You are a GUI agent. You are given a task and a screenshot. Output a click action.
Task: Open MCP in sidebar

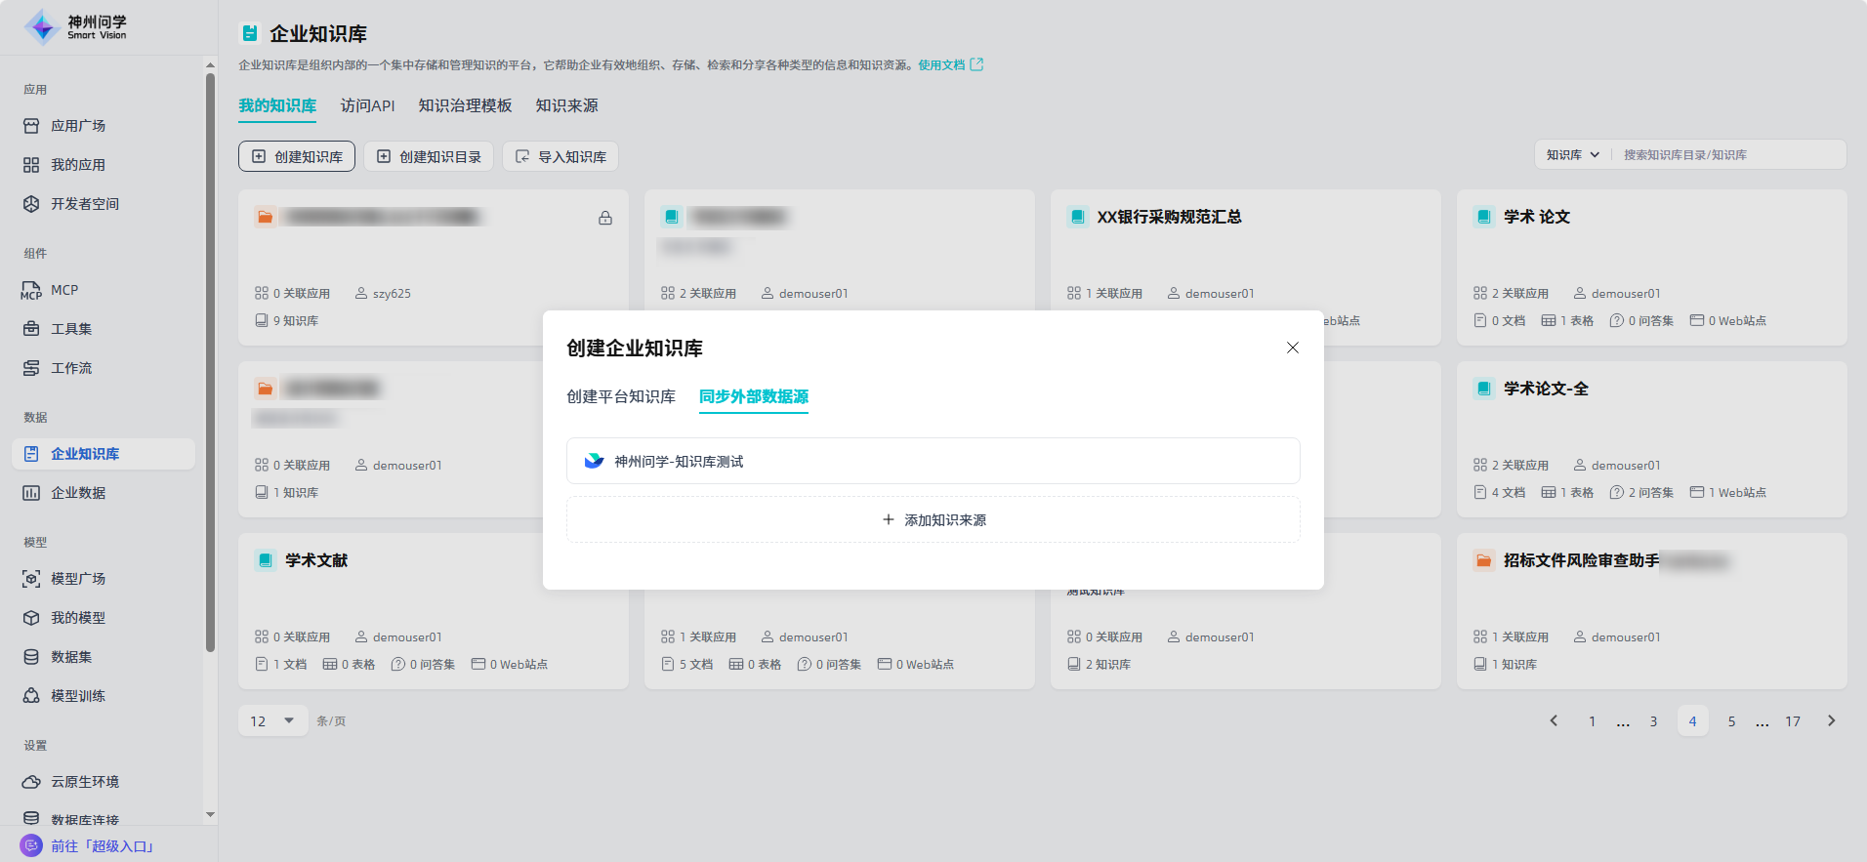pyautogui.click(x=64, y=290)
